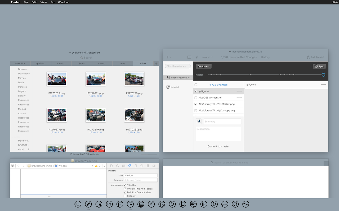Image resolution: width=339 pixels, height=211 pixels.
Task: Click the commit Summary field
Action: 222,121
